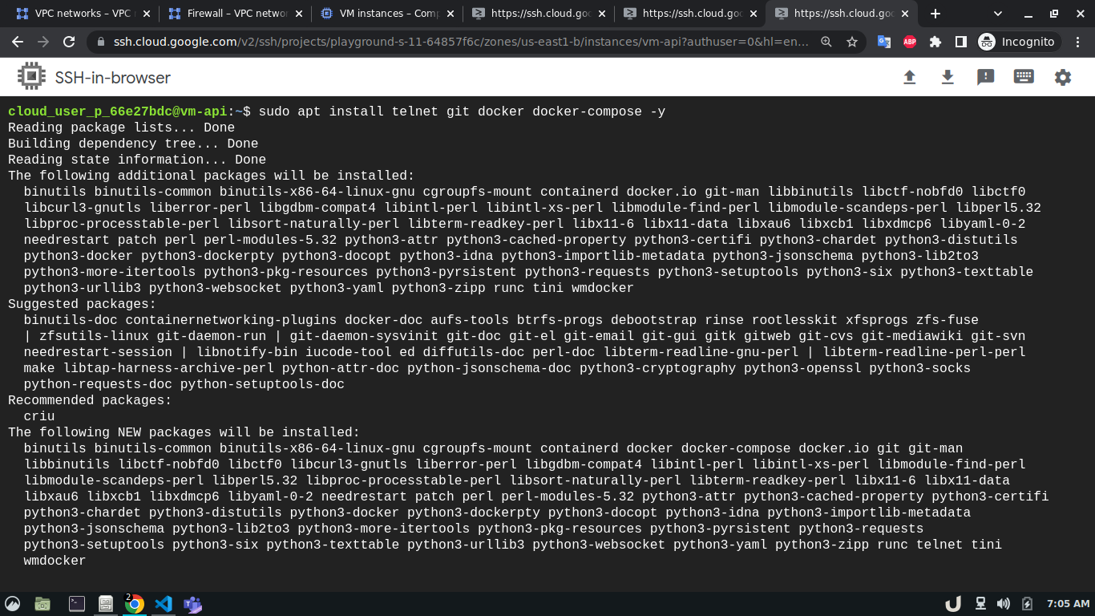Open the Chrome three-dot menu

point(1077,42)
